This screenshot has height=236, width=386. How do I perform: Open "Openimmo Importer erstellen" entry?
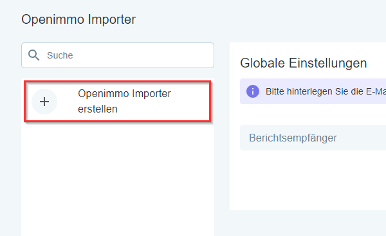point(118,101)
